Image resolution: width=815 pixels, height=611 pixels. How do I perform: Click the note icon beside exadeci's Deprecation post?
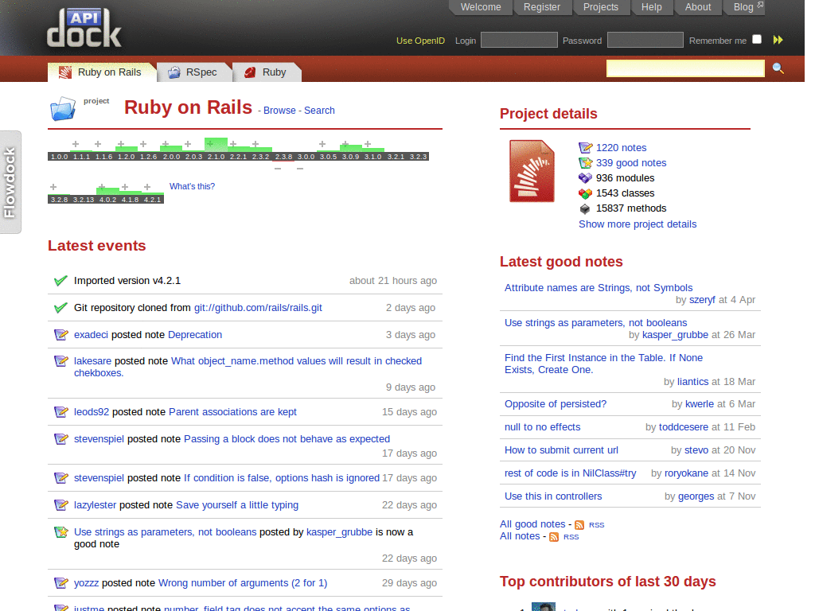[60, 335]
